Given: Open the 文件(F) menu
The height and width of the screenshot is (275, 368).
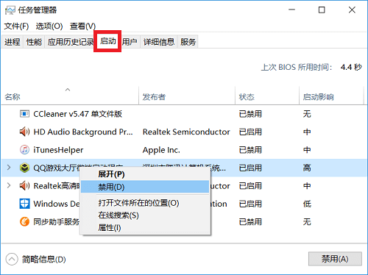Looking at the screenshot, I should 16,26.
